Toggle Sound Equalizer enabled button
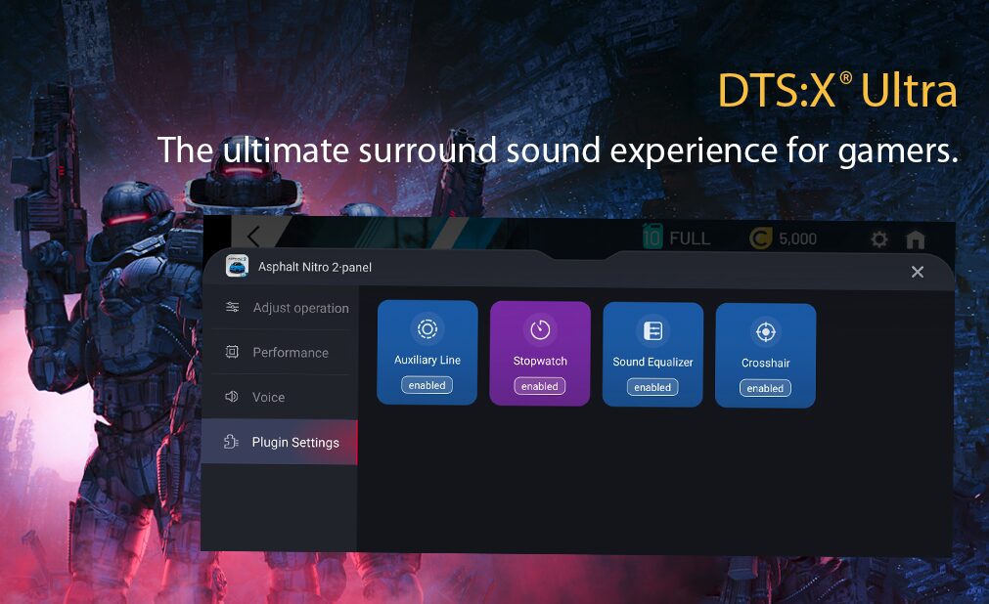 (x=652, y=387)
